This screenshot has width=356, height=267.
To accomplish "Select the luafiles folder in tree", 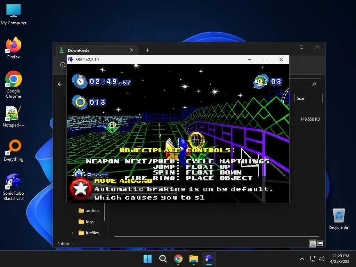I will [89, 233].
